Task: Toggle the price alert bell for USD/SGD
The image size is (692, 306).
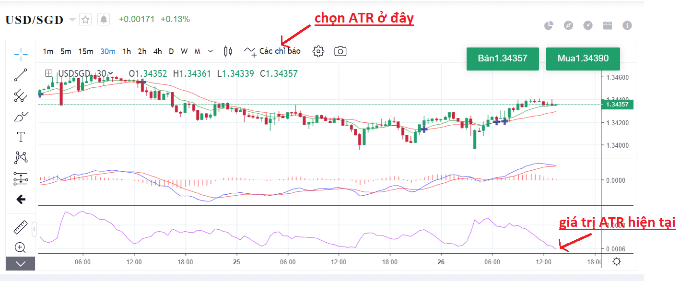Action: click(x=104, y=20)
